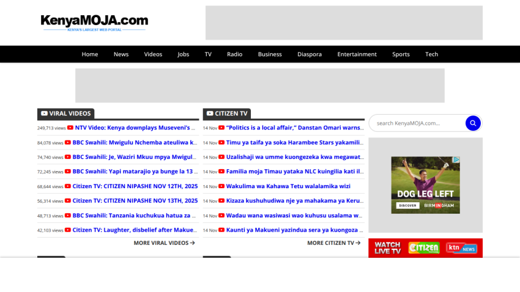Click YouTube icon beside Timu ya taifa ya soka

221,142
